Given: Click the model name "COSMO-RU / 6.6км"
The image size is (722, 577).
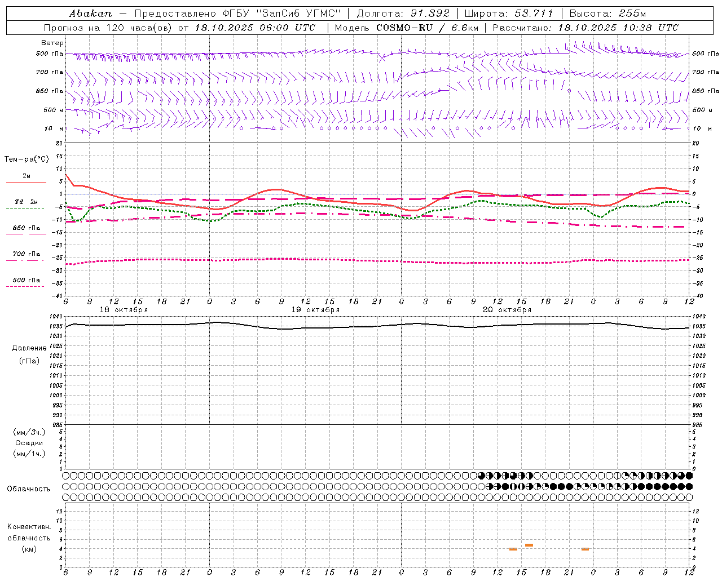Looking at the screenshot, I should click(426, 28).
